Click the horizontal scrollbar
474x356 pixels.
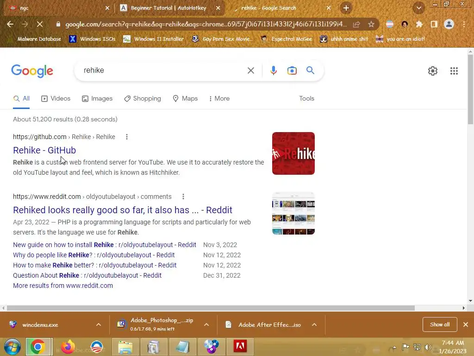(x=211, y=308)
